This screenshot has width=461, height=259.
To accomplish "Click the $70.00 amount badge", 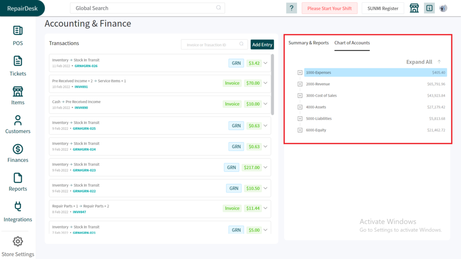I will coord(253,83).
